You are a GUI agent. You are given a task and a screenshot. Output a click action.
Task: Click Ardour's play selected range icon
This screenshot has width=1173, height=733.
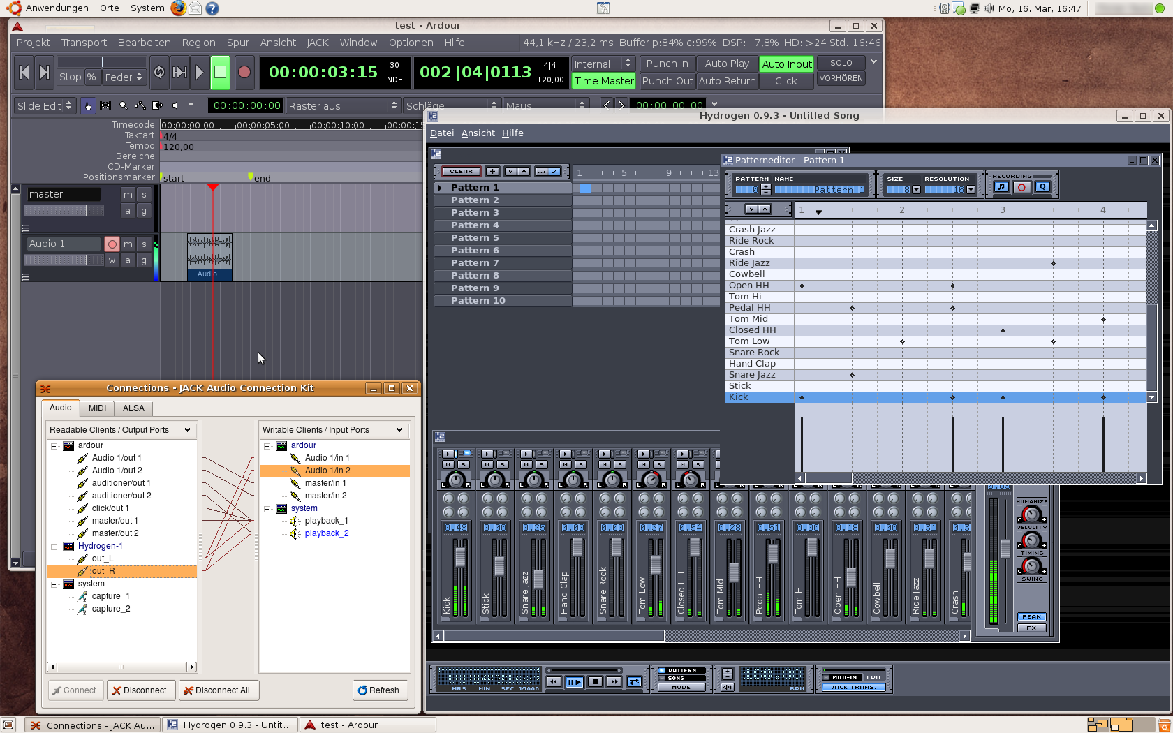point(179,72)
